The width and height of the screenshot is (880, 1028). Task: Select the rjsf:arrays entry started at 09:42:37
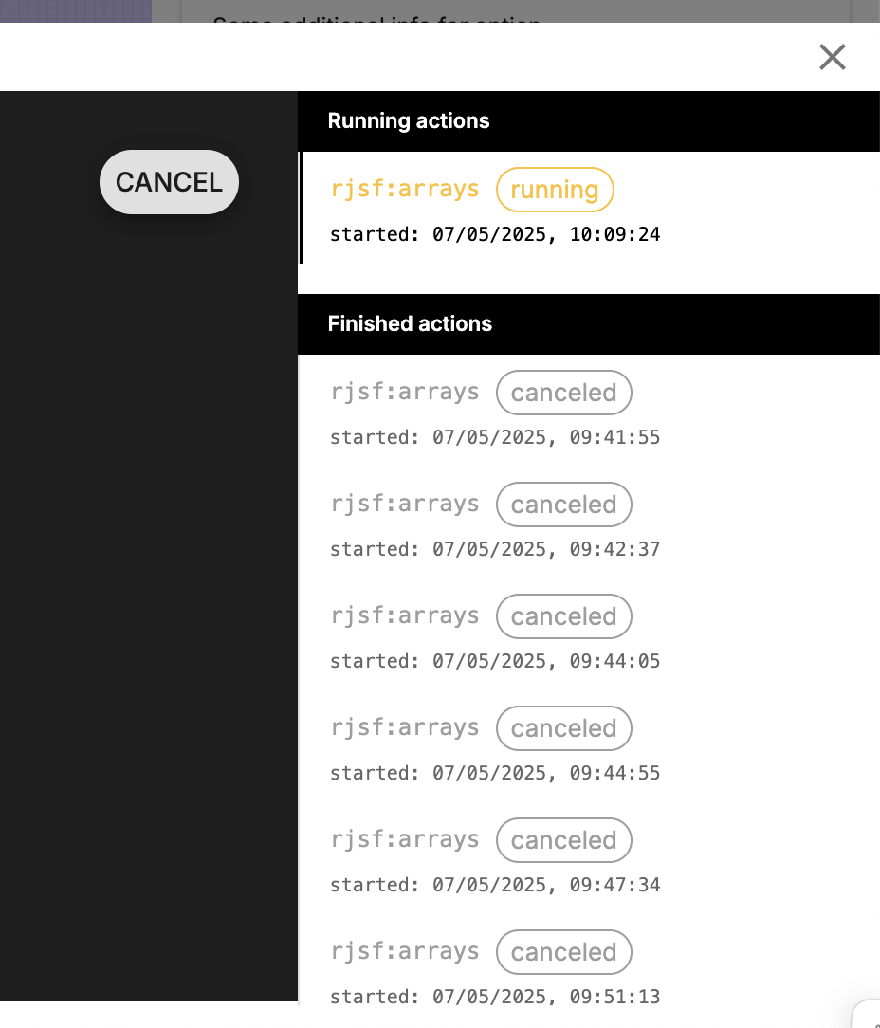pyautogui.click(x=405, y=504)
